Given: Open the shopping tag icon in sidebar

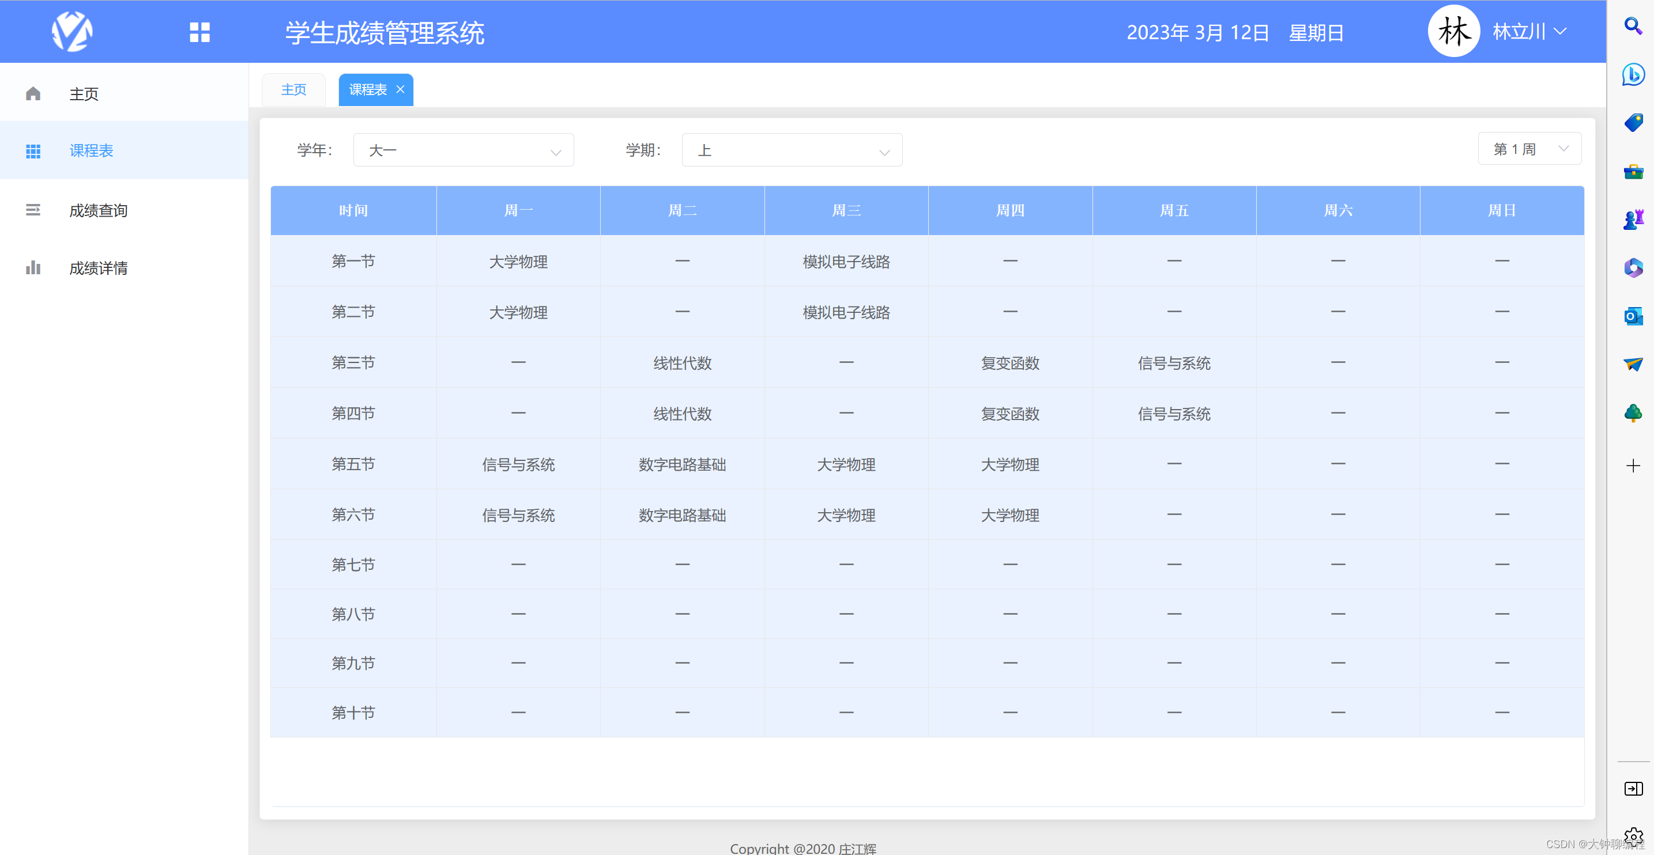Looking at the screenshot, I should pos(1633,122).
